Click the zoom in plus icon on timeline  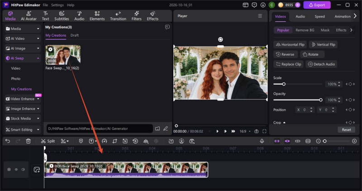354,141
